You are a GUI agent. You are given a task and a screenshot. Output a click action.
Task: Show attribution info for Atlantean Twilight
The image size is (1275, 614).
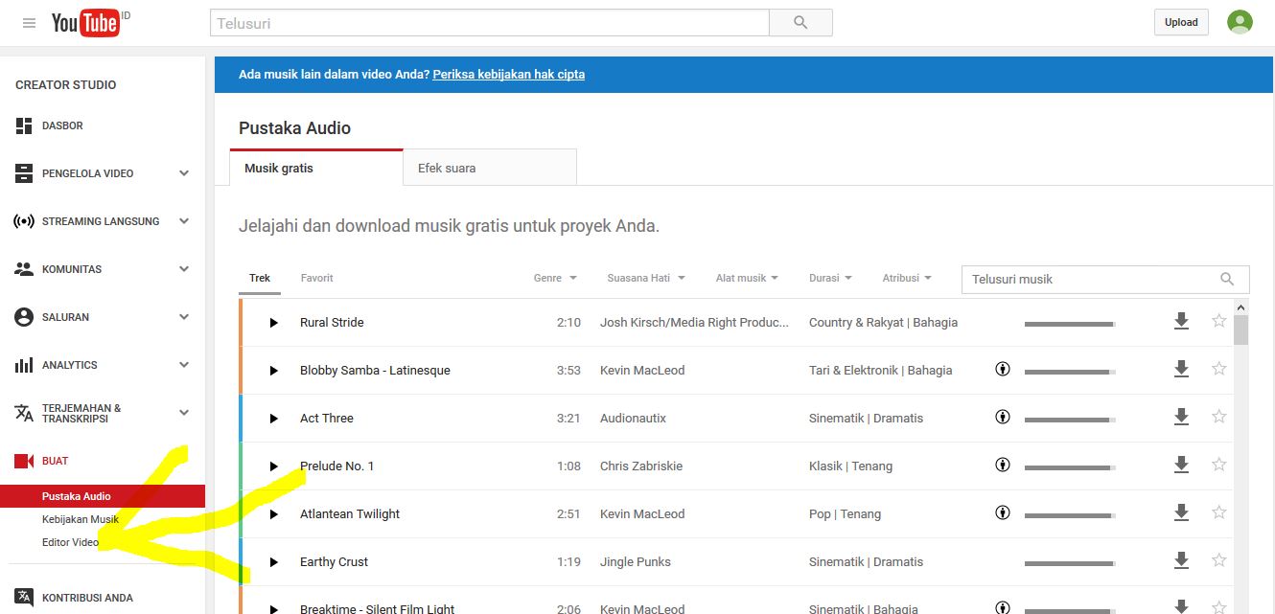1003,512
